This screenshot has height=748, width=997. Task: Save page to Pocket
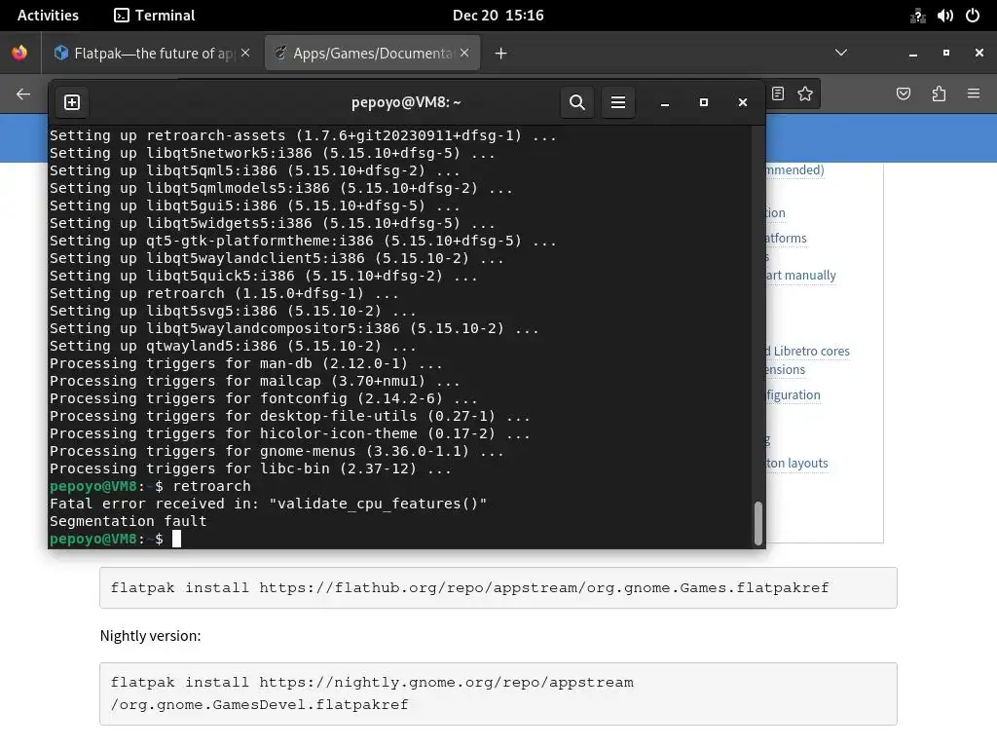(904, 94)
